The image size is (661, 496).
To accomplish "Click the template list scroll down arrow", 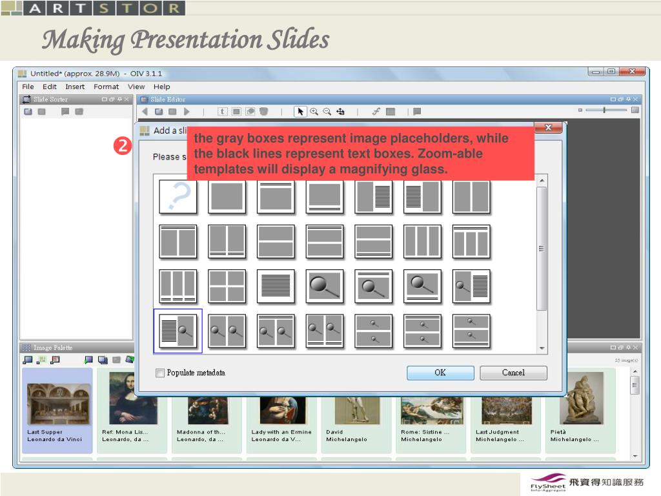I will 542,348.
